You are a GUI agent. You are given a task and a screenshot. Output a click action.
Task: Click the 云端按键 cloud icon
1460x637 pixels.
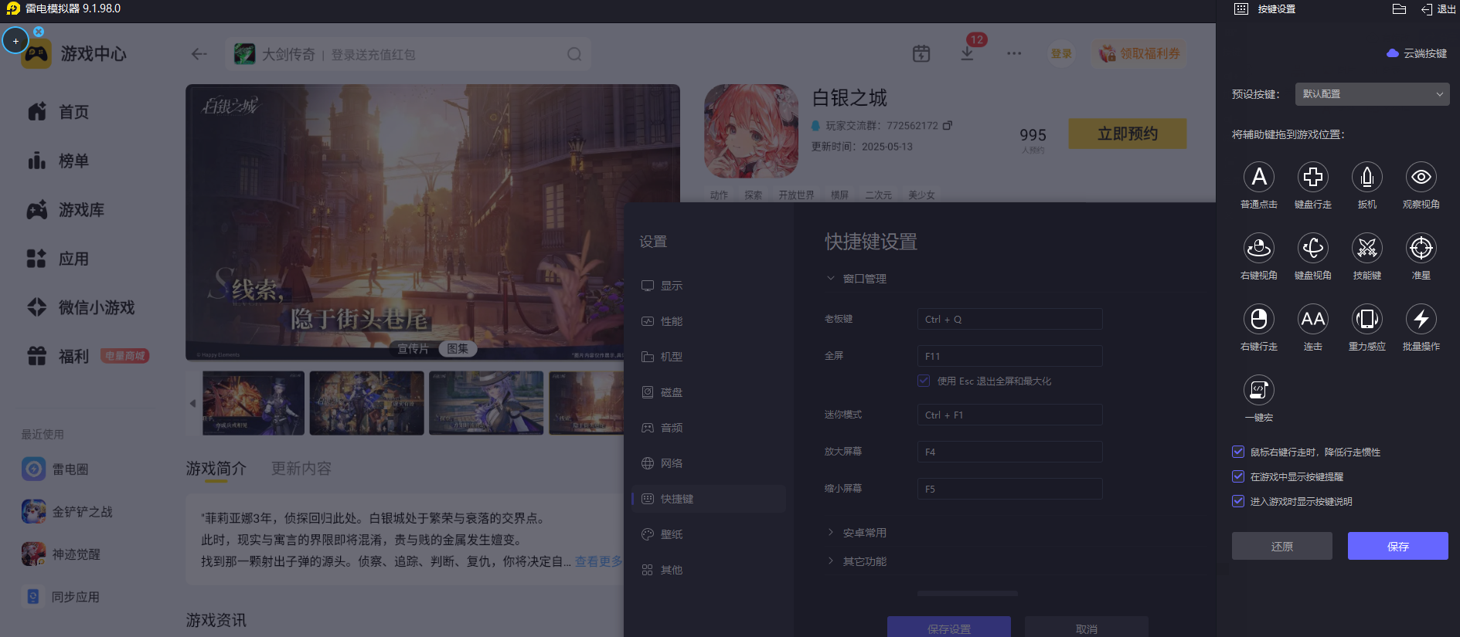point(1393,53)
